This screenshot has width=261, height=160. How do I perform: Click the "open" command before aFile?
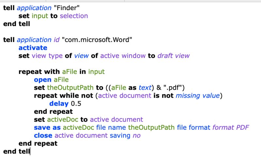click(43, 80)
